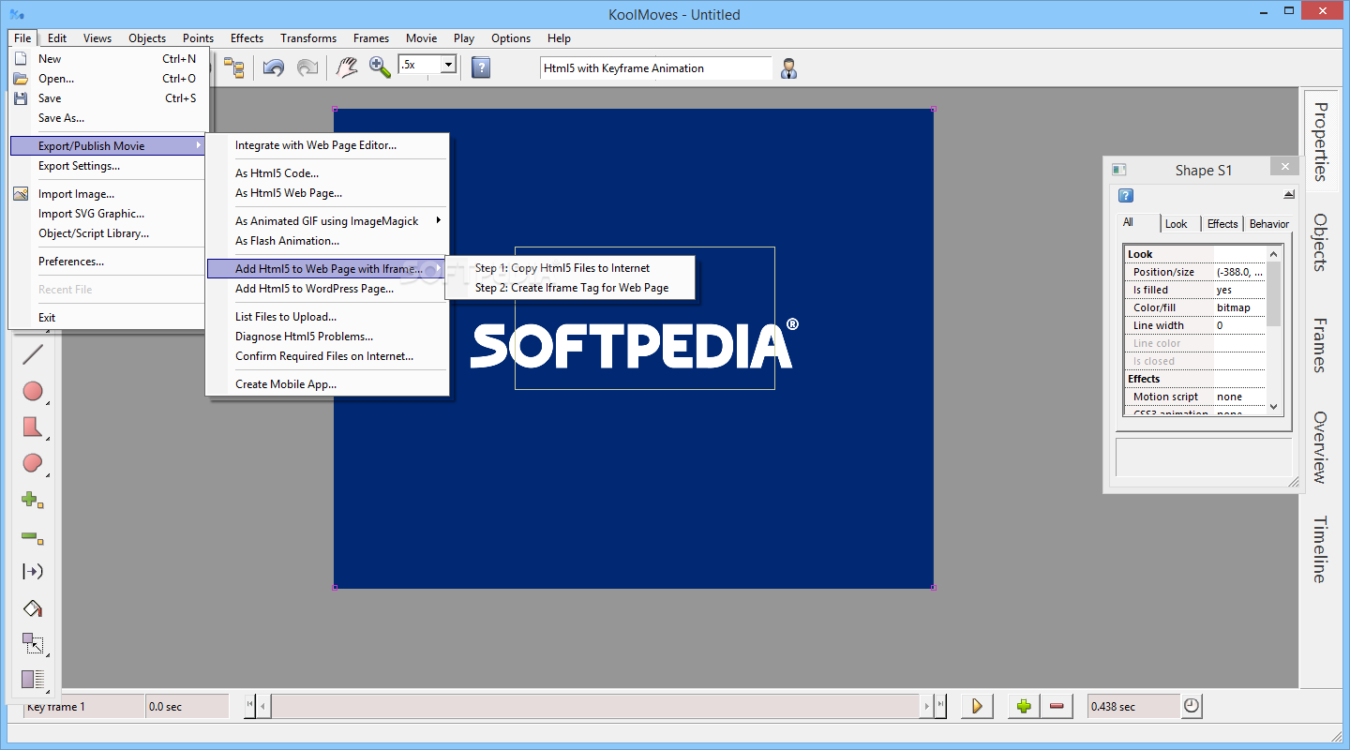This screenshot has height=750, width=1350.
Task: Click Save in the File menu
Action: tap(108, 98)
